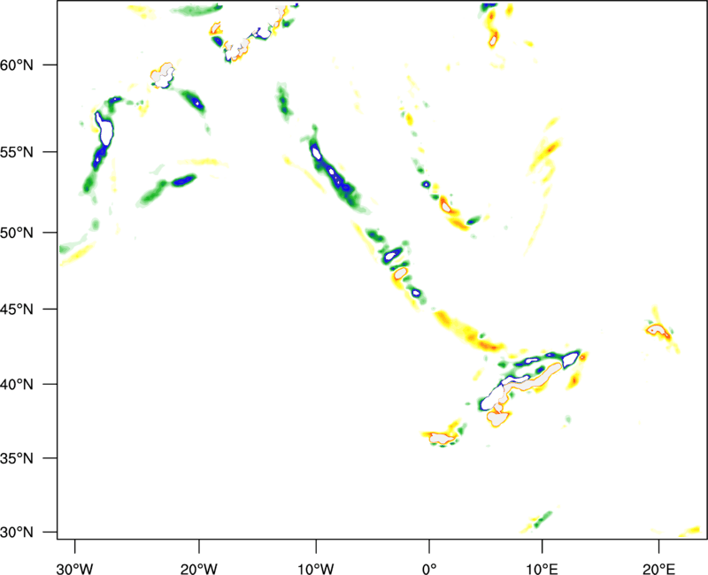Click the 0° longitude label

429,569
